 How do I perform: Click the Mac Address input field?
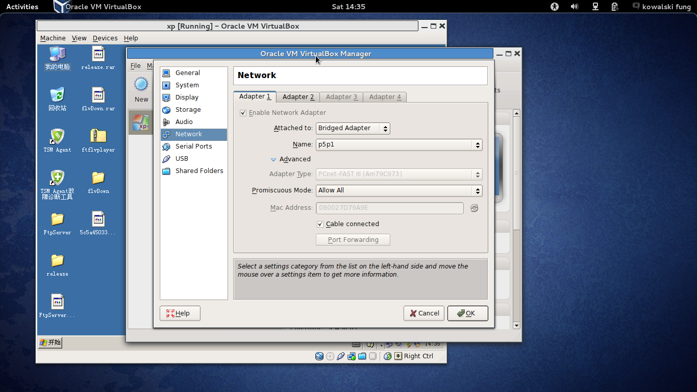tap(390, 208)
